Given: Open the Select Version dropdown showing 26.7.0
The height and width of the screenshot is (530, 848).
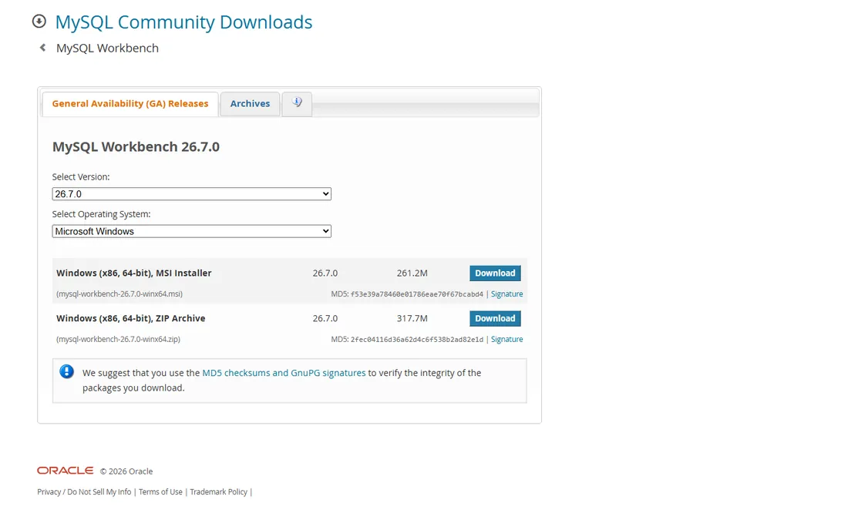Looking at the screenshot, I should coord(191,194).
